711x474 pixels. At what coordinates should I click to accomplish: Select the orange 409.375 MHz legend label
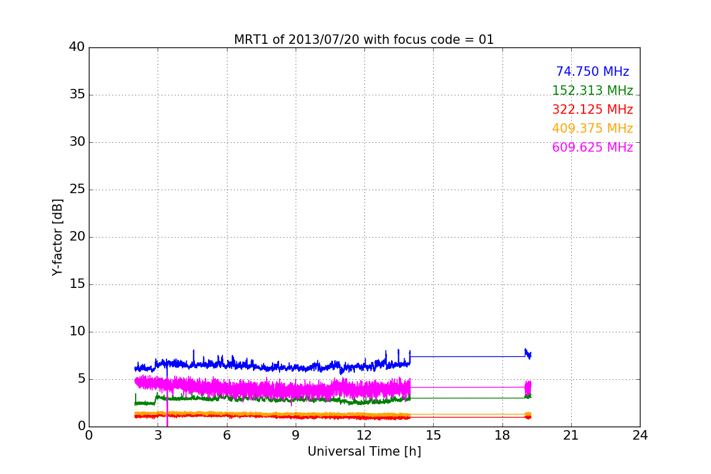click(x=592, y=129)
